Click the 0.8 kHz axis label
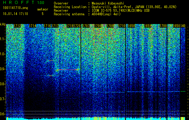Image resolution: width=189 pixels, height=120 pixels. click(x=3, y=84)
